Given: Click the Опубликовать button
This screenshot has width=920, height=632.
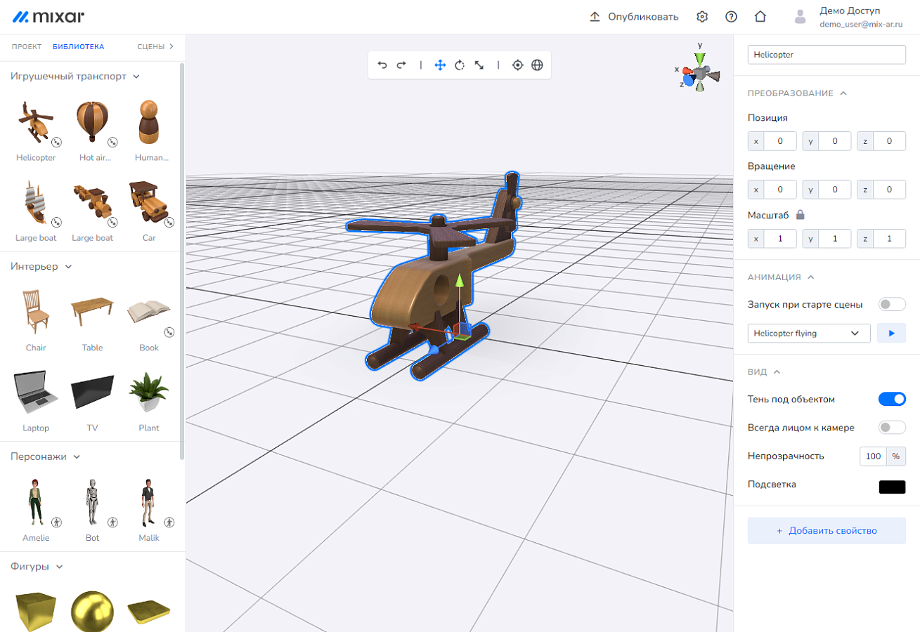Looking at the screenshot, I should [x=634, y=17].
